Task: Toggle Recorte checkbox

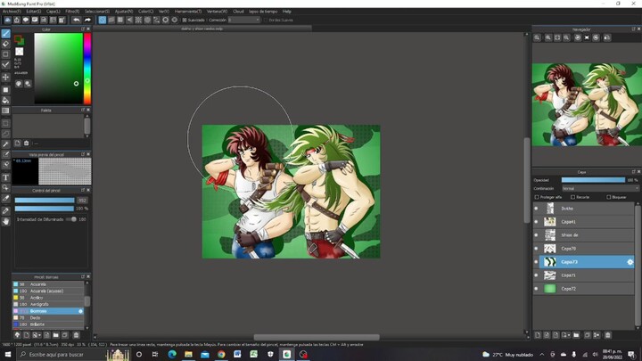Action: tap(572, 197)
